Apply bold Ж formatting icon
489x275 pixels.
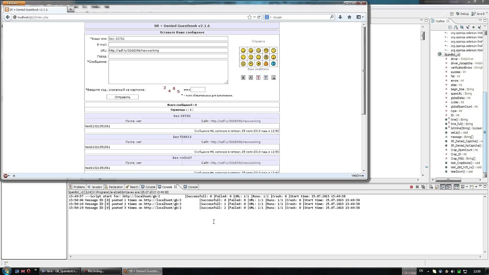[x=243, y=78]
